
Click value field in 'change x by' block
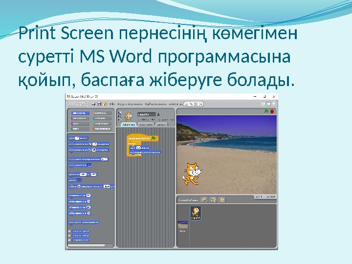(88, 196)
